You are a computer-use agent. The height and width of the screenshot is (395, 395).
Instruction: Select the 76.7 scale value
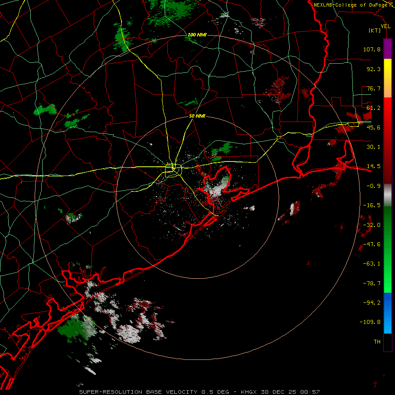pyautogui.click(x=373, y=88)
